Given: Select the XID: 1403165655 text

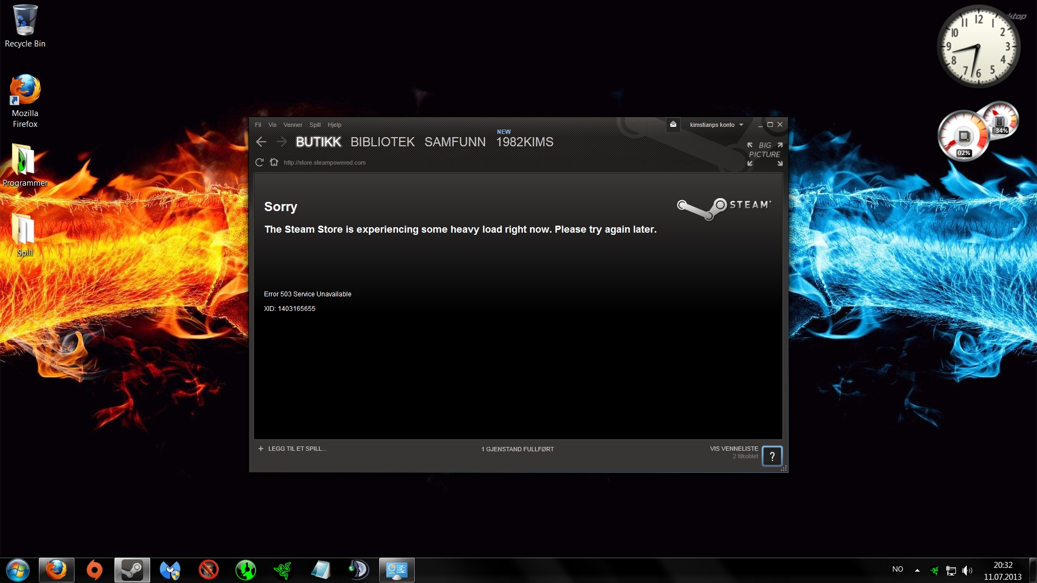Looking at the screenshot, I should tap(289, 309).
